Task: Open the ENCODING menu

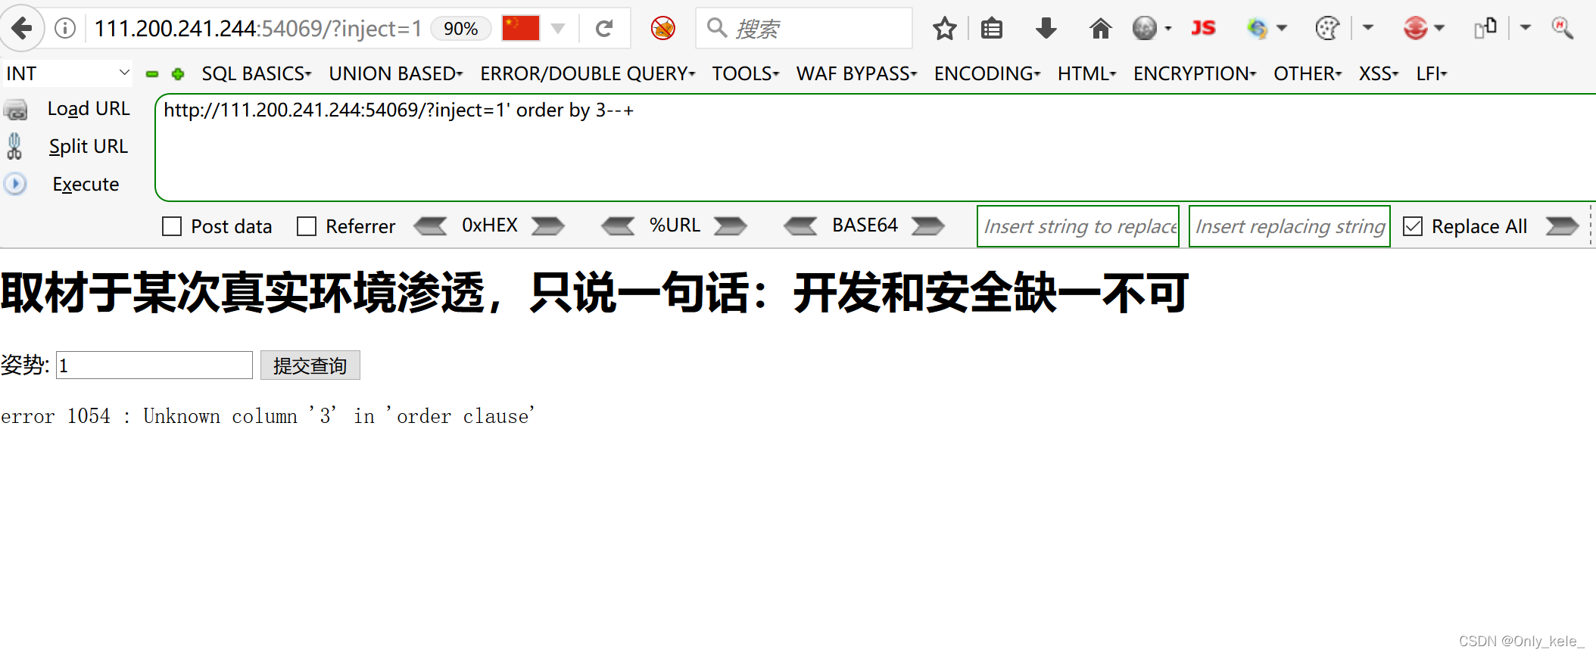Action: [x=987, y=74]
